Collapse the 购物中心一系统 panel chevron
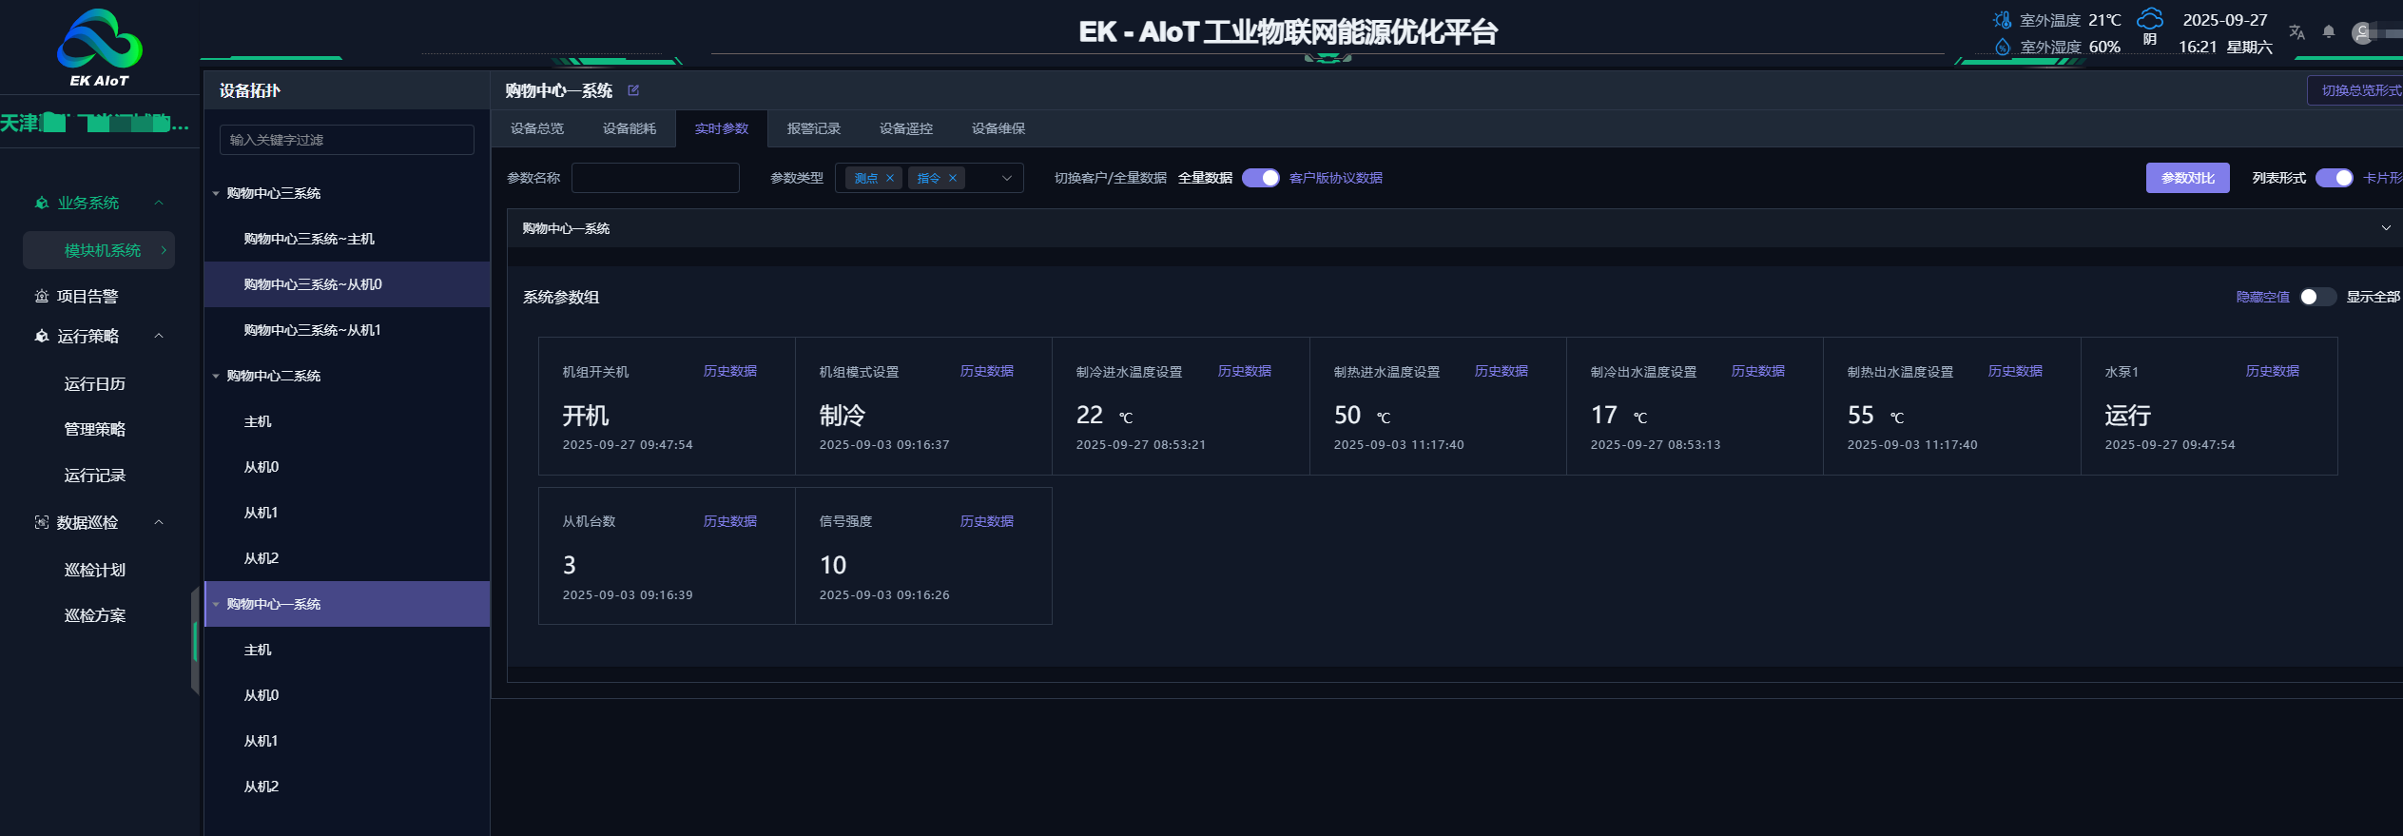The width and height of the screenshot is (2403, 836). point(2385,228)
